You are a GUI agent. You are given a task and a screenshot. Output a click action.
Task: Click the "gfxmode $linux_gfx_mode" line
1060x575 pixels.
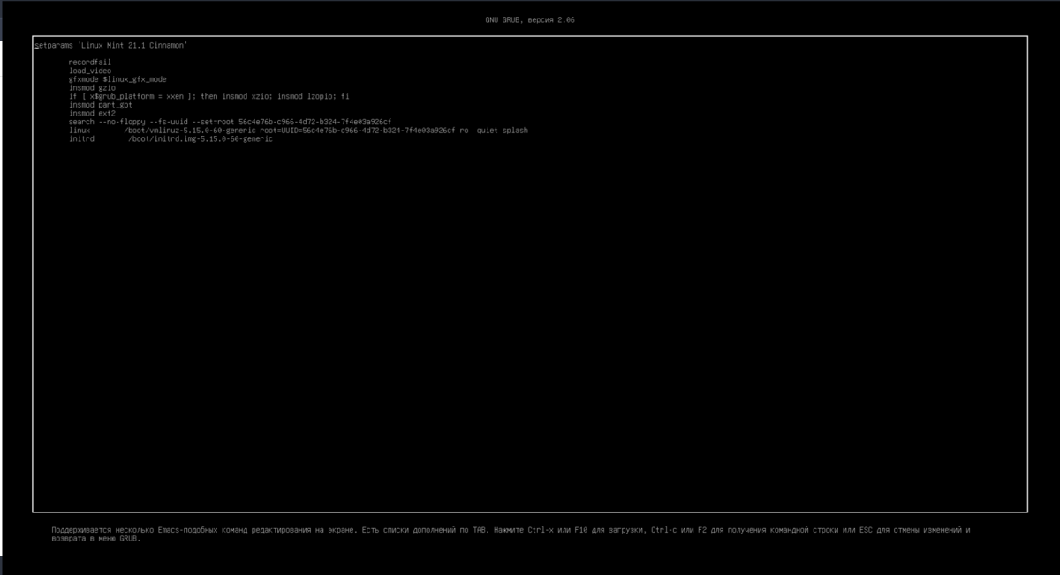117,79
